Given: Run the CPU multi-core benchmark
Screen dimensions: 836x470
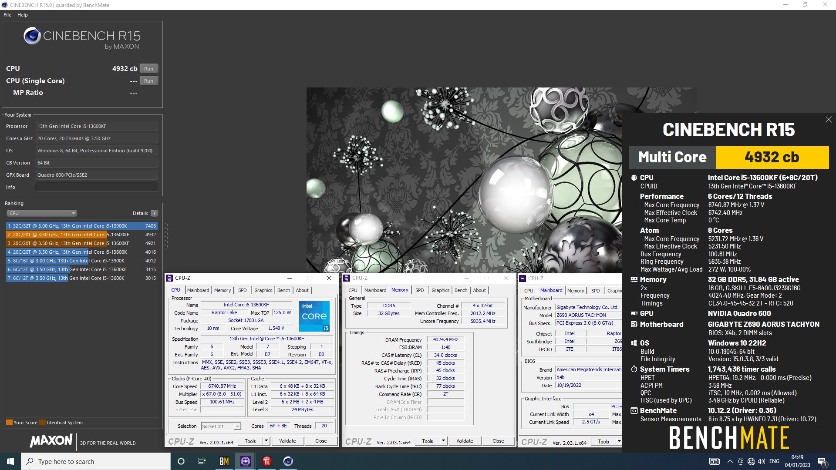Looking at the screenshot, I should tap(148, 69).
